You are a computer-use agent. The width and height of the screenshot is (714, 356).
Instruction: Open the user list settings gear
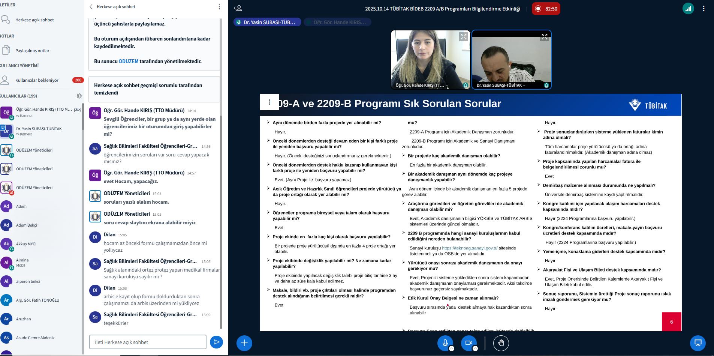79,96
